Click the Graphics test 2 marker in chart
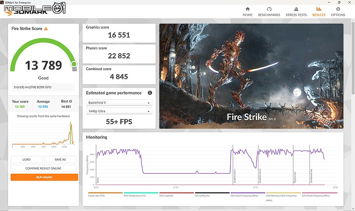 pos(260,176)
